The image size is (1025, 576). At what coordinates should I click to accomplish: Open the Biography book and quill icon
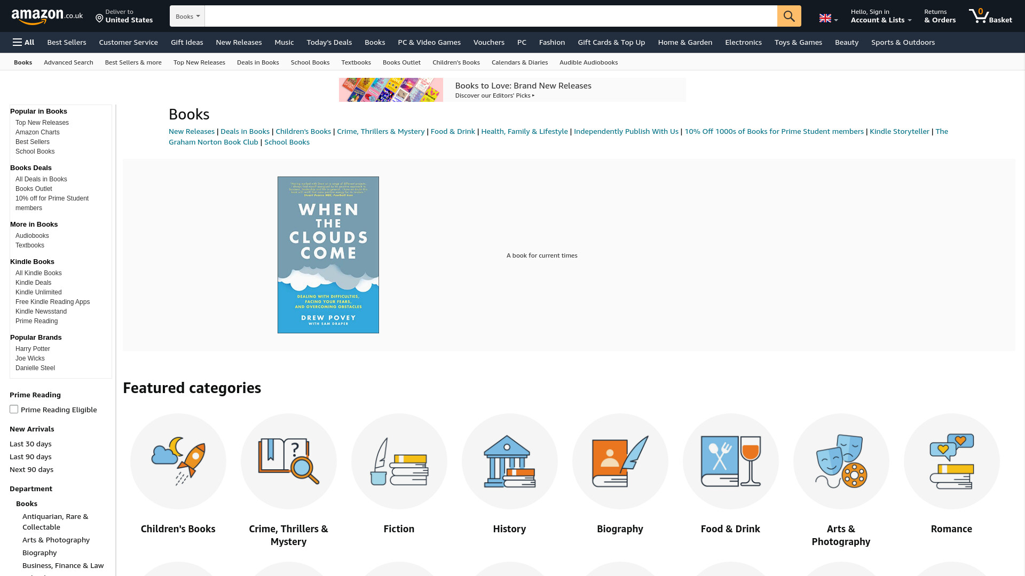tap(620, 461)
